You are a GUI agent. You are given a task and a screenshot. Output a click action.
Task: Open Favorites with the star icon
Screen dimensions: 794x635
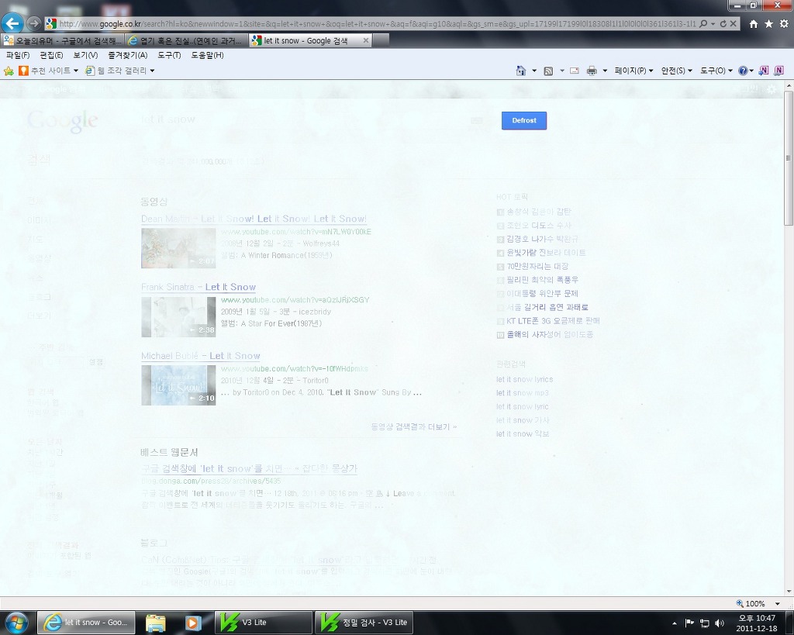[768, 24]
